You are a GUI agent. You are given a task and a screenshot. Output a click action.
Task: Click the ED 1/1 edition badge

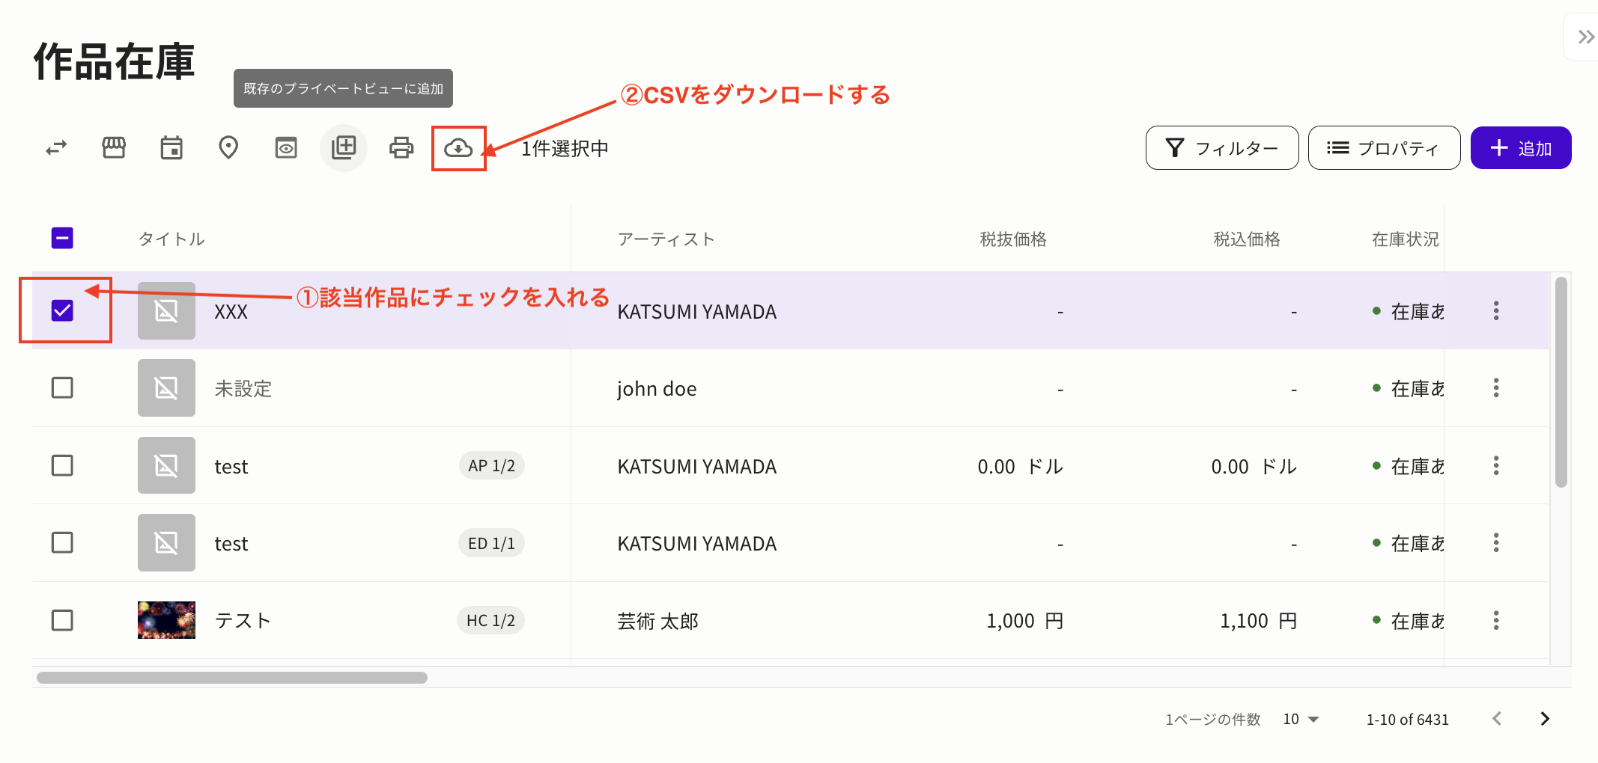(491, 543)
